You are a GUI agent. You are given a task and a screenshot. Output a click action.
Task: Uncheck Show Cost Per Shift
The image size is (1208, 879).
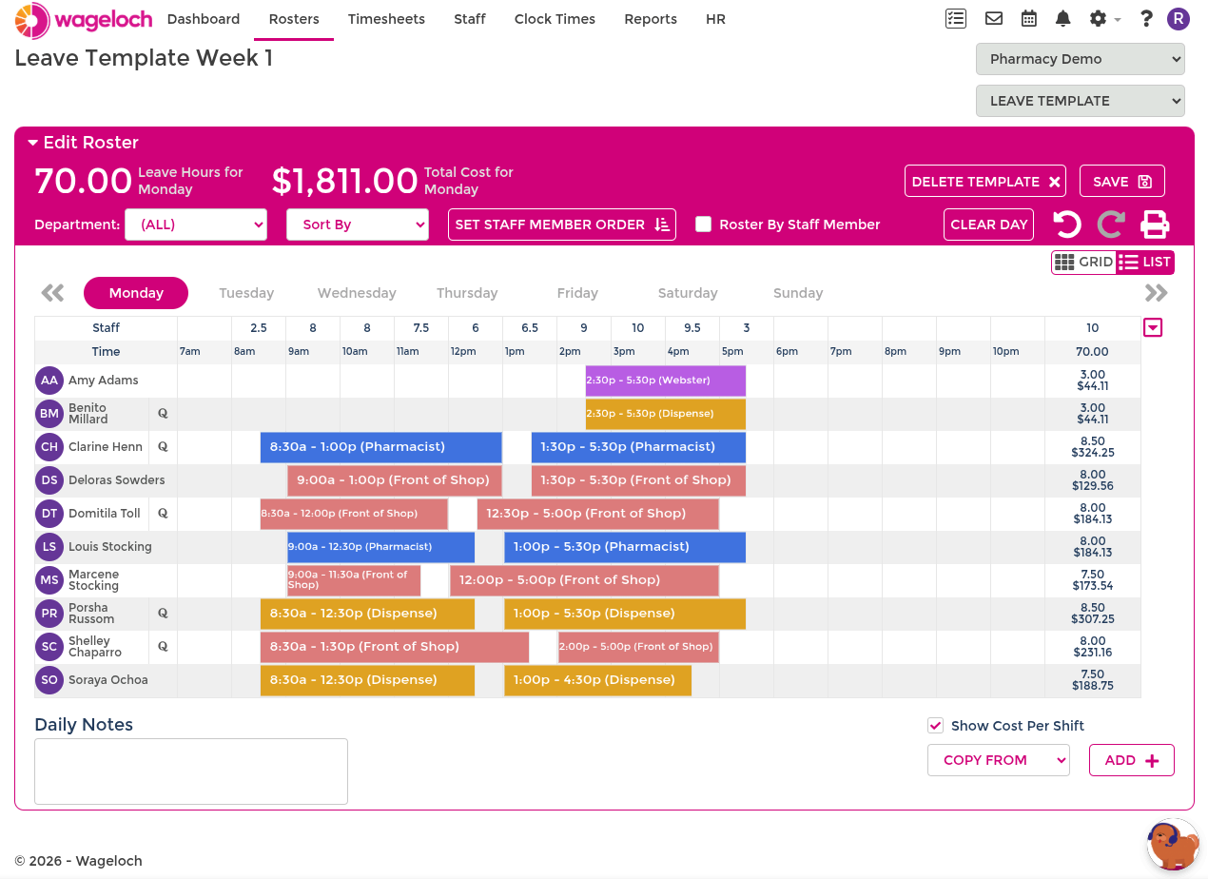pyautogui.click(x=936, y=726)
